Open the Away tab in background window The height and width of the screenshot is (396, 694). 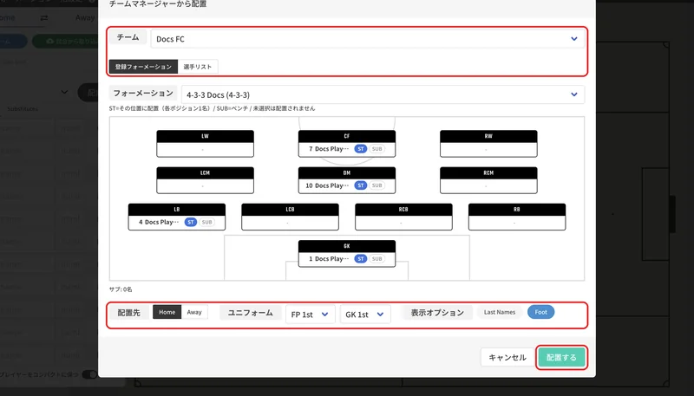85,17
